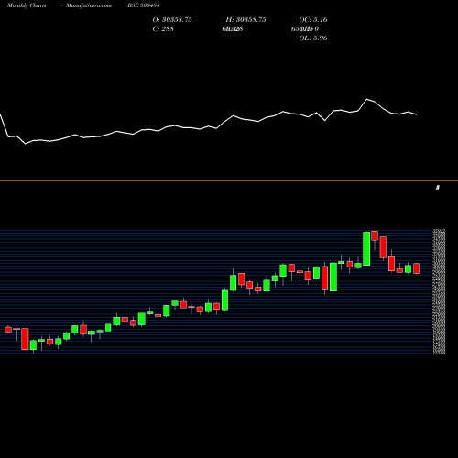Click the "Monthly Charts" title text
Screen dimensions: 458x458
pyautogui.click(x=27, y=5)
